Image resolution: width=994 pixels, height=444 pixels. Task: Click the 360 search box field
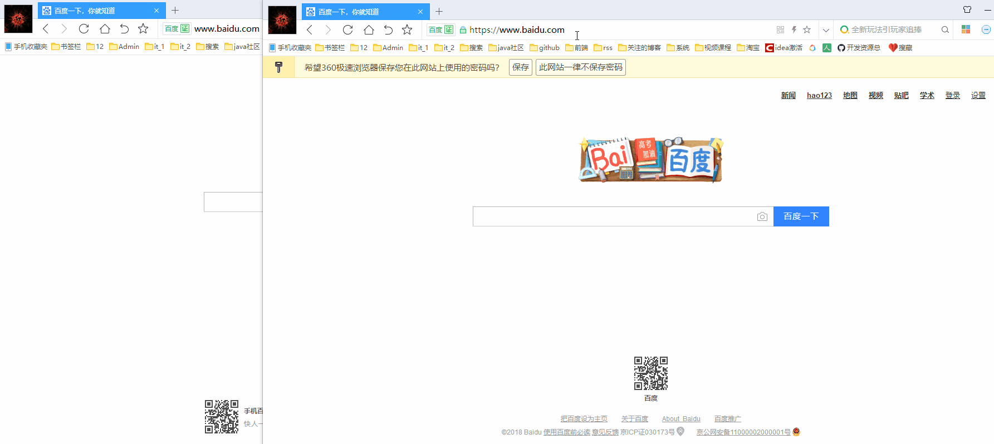(894, 29)
